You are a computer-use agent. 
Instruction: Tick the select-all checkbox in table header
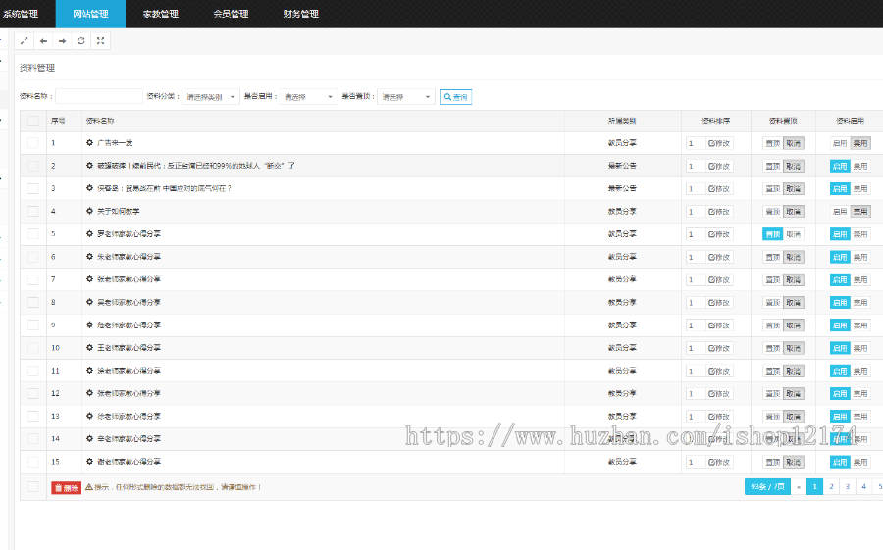33,121
